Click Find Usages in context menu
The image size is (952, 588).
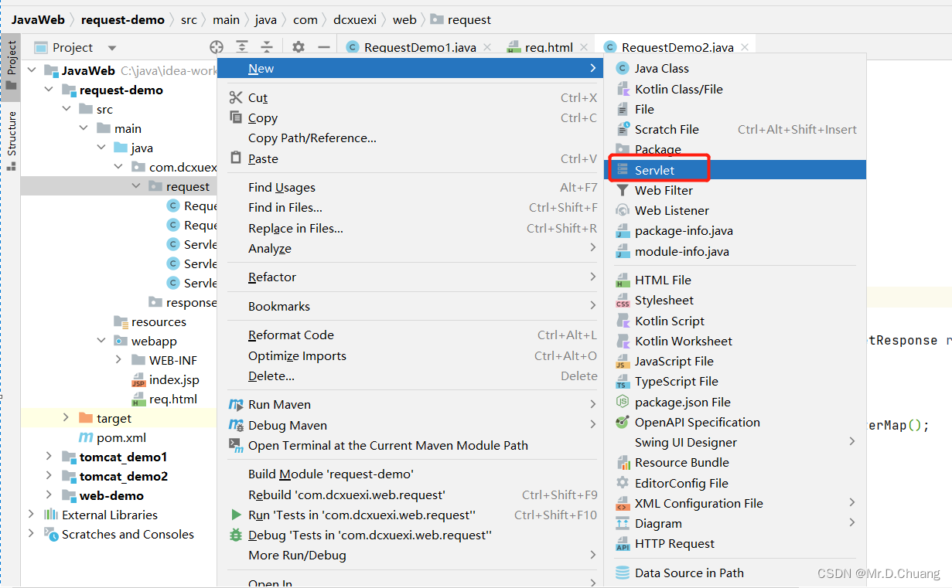[282, 187]
